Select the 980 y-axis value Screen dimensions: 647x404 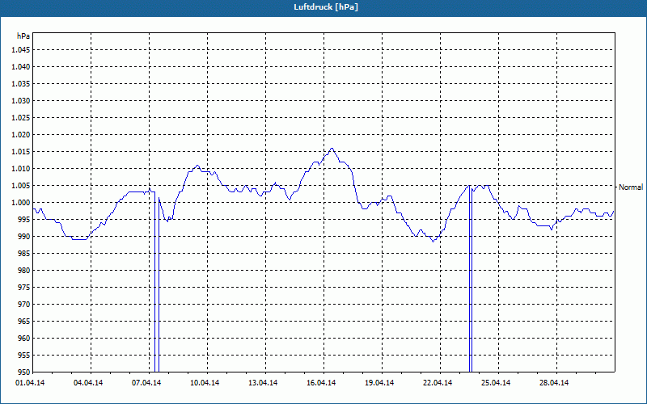click(x=24, y=271)
